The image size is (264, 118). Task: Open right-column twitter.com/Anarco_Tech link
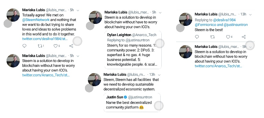[x=218, y=66]
